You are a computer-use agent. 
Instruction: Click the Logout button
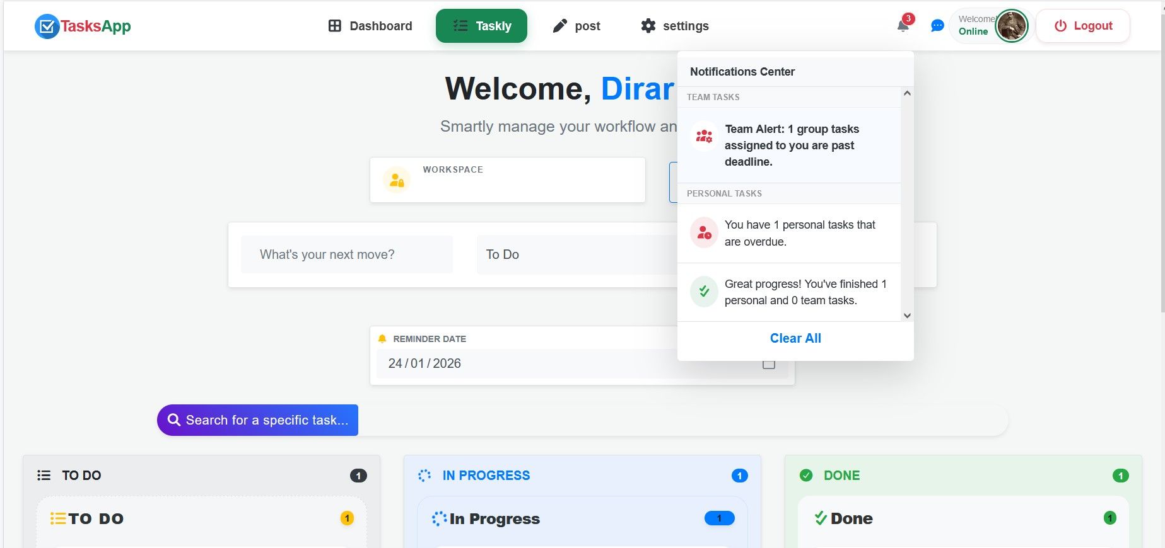pyautogui.click(x=1083, y=26)
